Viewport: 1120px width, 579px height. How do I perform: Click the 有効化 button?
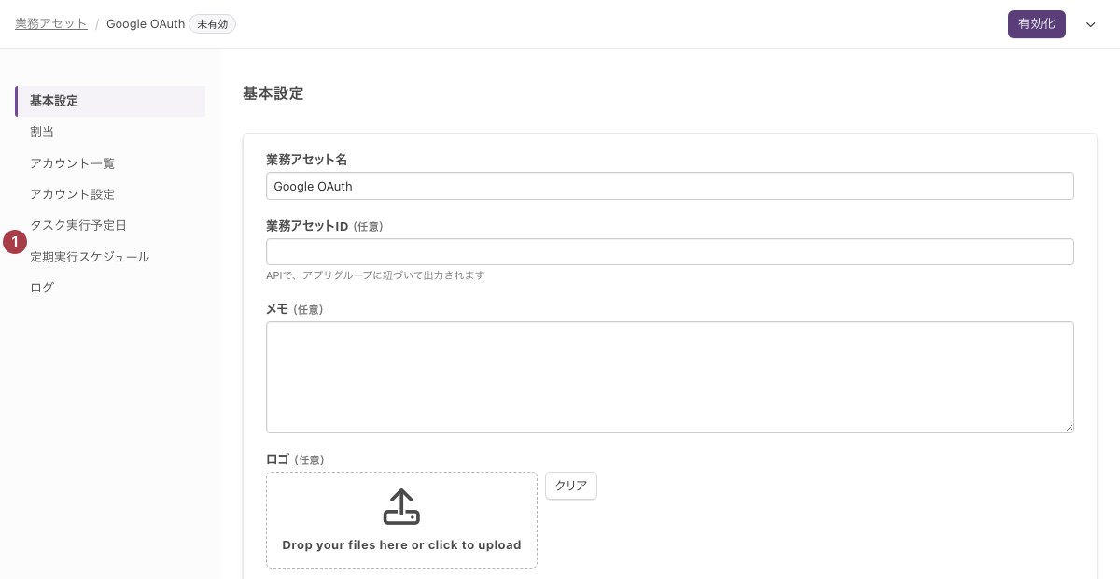[1036, 24]
